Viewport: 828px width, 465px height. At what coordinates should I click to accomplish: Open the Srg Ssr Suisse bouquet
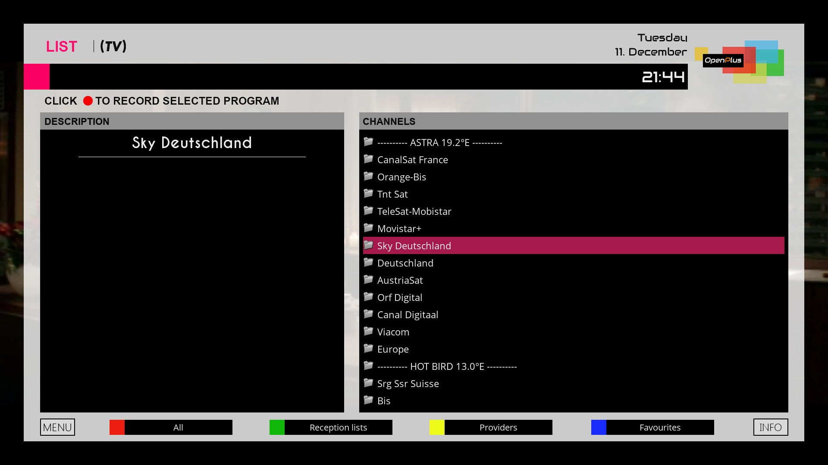pos(574,383)
